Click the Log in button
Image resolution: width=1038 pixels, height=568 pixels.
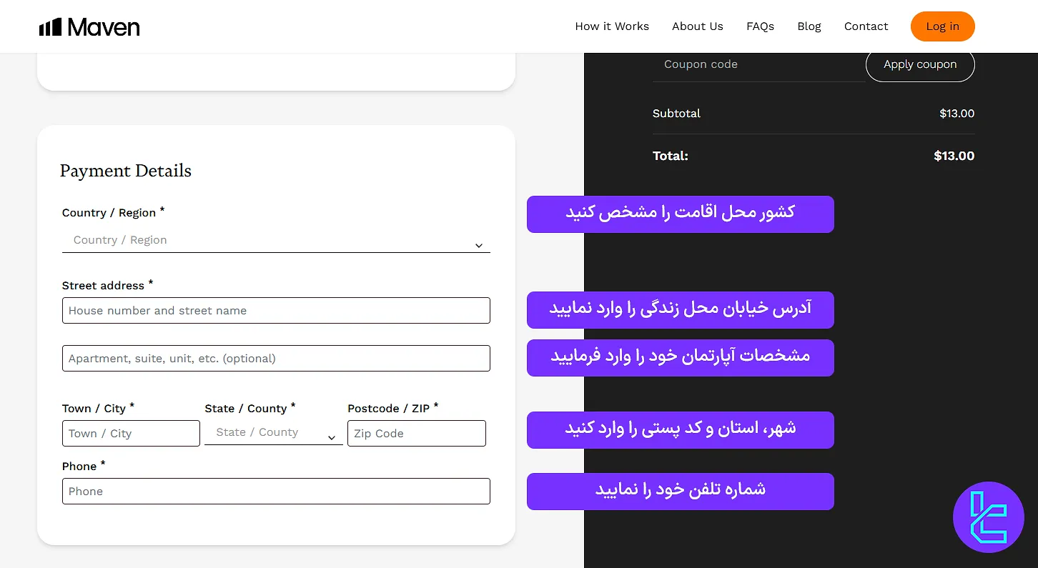click(942, 26)
